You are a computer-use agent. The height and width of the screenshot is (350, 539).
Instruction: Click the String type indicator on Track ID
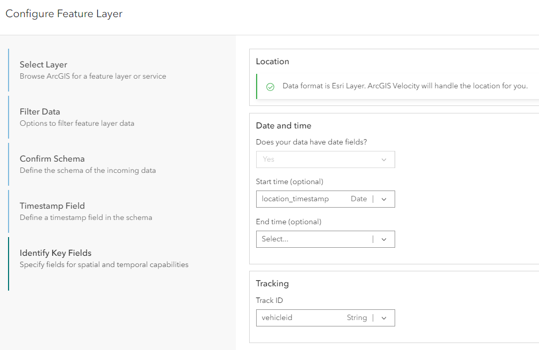[356, 317]
